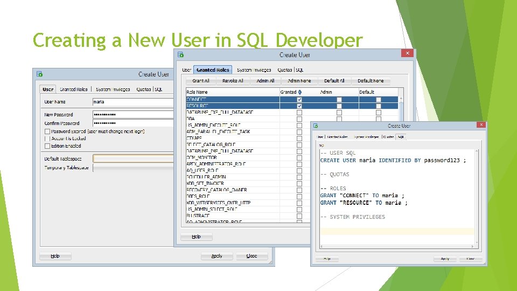Click the New Password field
Viewport: 517px width, 291px height.
pos(133,114)
